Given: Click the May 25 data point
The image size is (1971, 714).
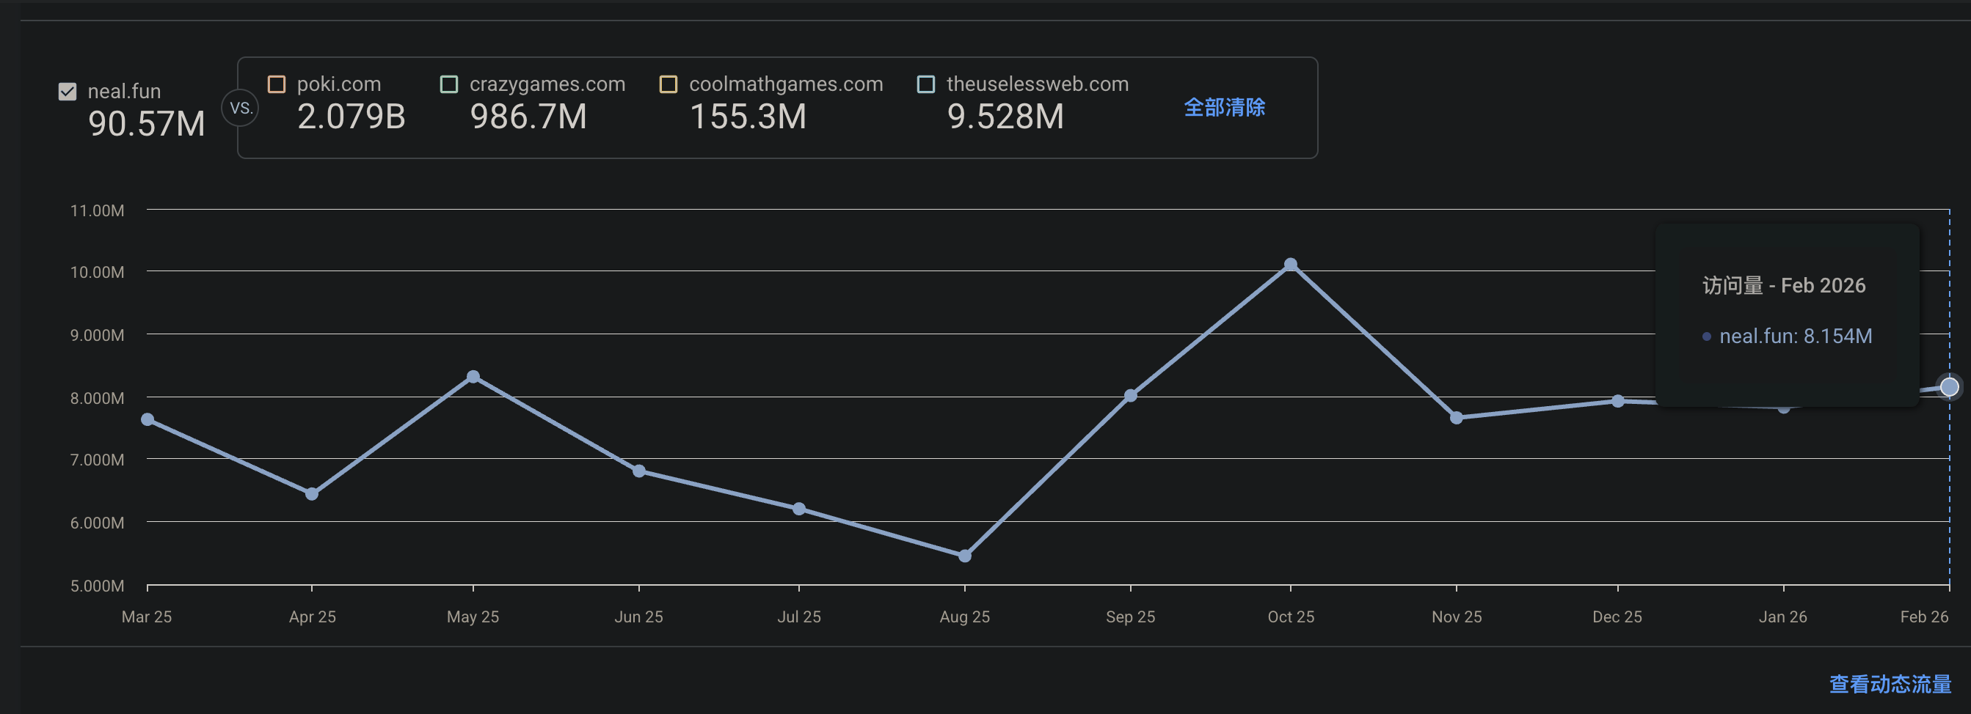Looking at the screenshot, I should (473, 377).
